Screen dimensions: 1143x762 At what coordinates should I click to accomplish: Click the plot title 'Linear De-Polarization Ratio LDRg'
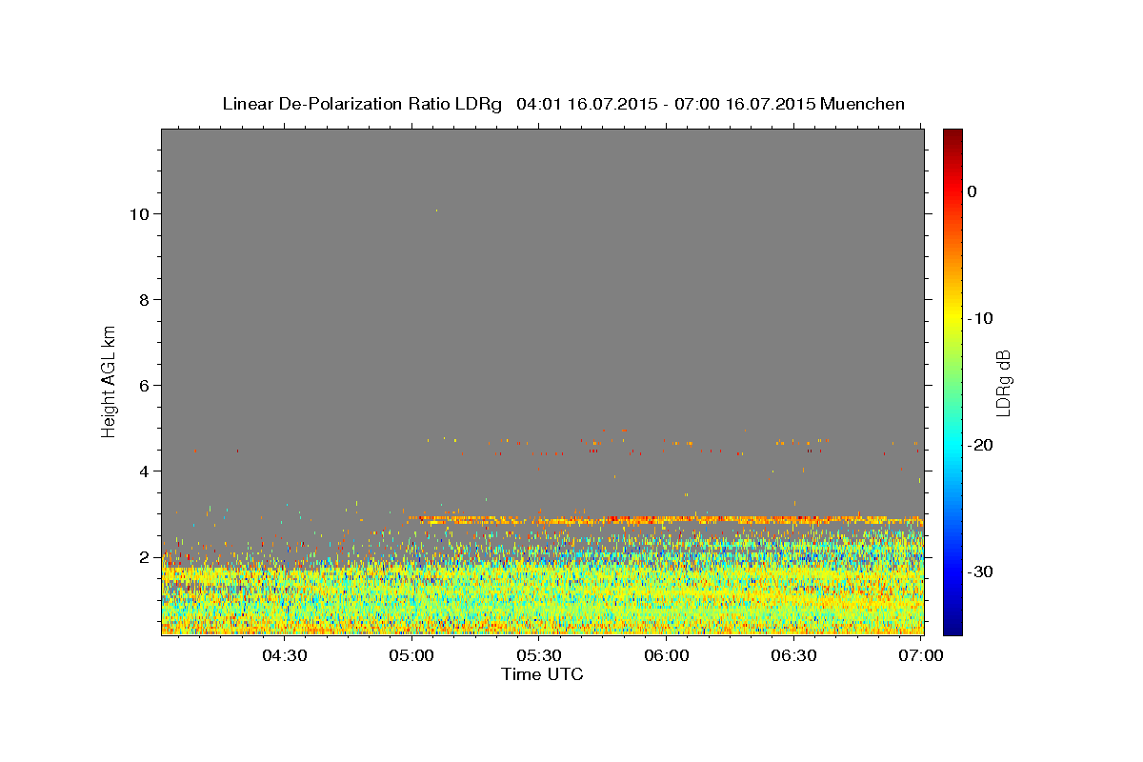(362, 104)
